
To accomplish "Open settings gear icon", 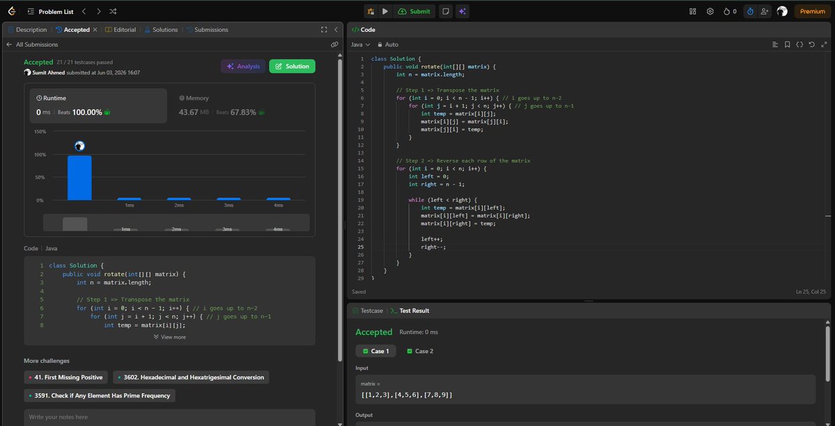I will coord(710,12).
